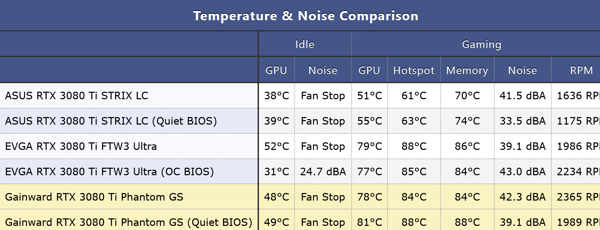Select the Gaming column group header
The width and height of the screenshot is (600, 230).
[481, 44]
